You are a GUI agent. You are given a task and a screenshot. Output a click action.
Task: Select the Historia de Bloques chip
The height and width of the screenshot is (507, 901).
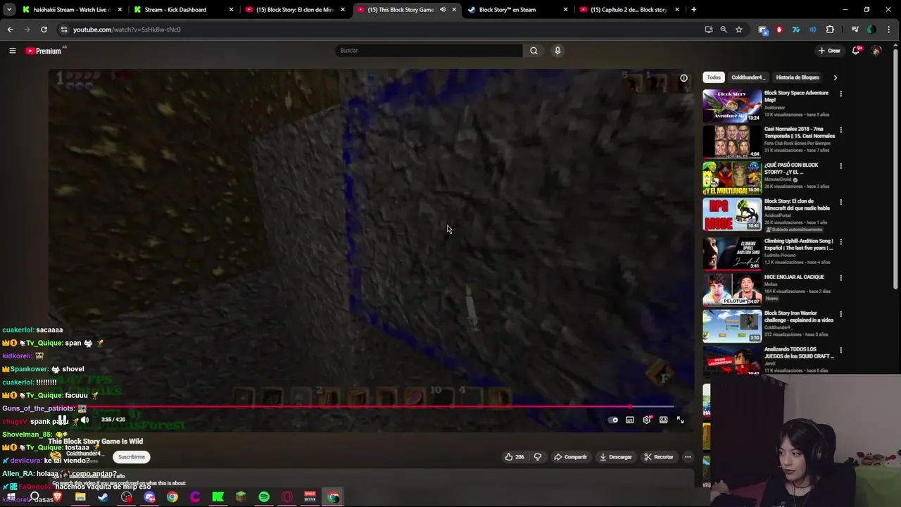798,77
